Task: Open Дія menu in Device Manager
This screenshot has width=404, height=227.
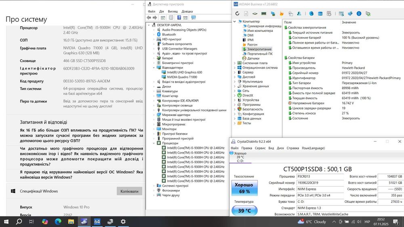Action: [161, 11]
